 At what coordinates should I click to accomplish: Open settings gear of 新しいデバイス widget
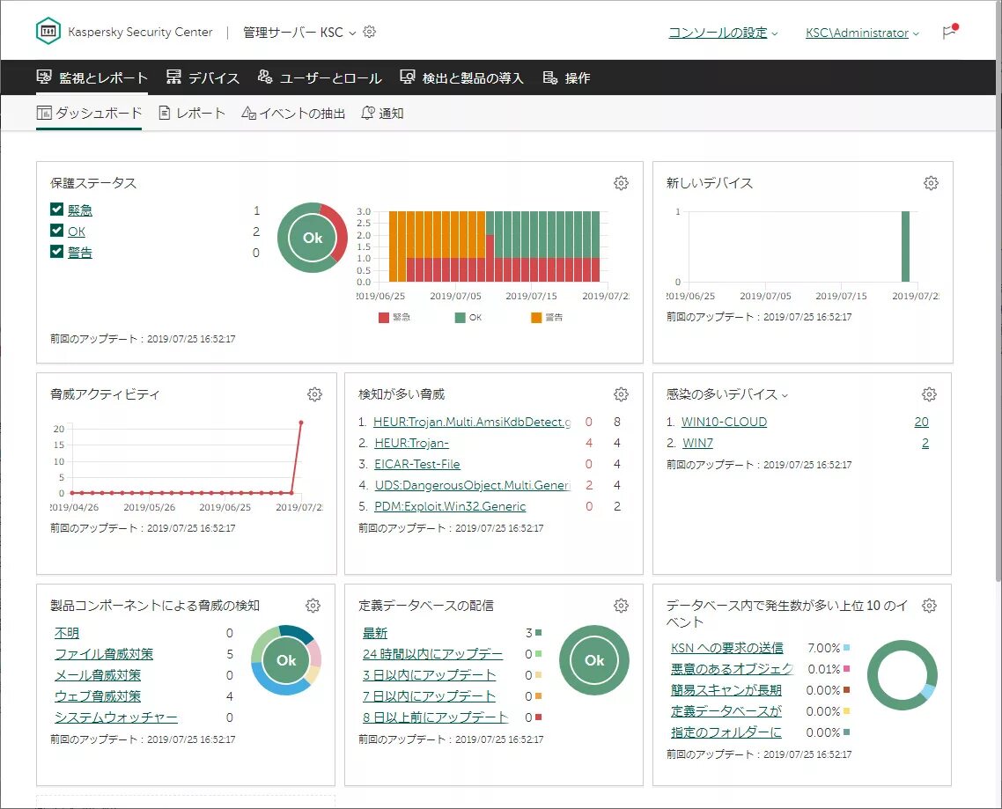(931, 183)
